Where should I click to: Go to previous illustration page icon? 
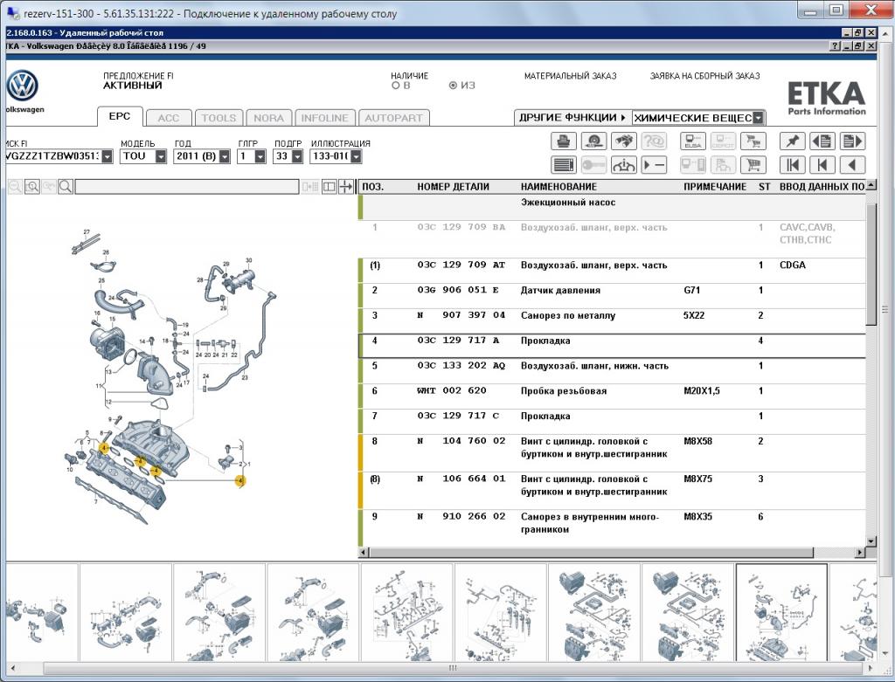click(x=822, y=141)
